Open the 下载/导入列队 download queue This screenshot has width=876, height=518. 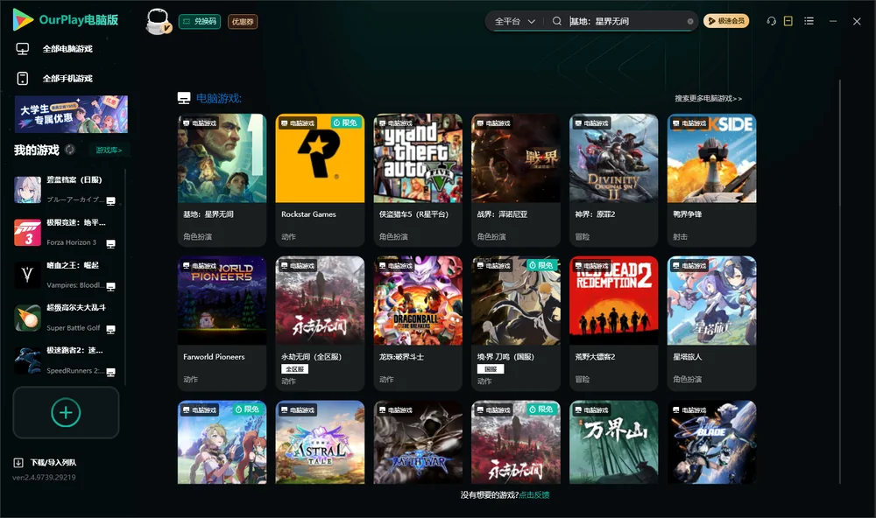click(45, 462)
